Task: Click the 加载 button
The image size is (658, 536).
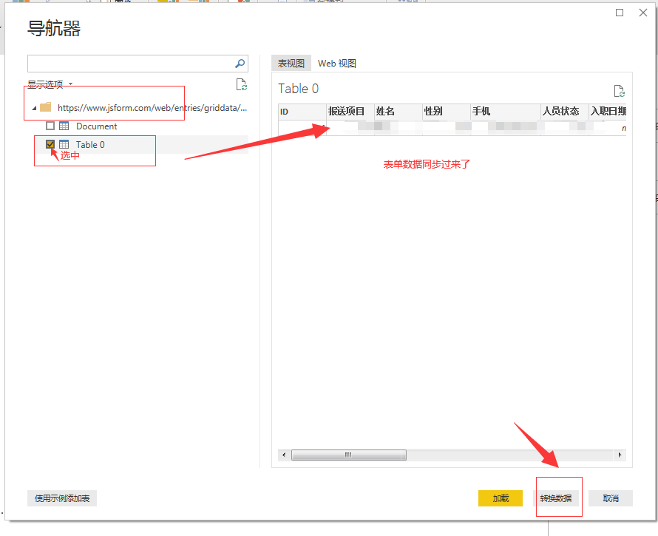Action: click(501, 498)
